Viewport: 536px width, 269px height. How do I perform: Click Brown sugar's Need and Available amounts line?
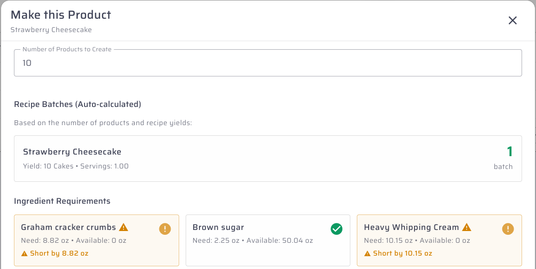pyautogui.click(x=252, y=240)
